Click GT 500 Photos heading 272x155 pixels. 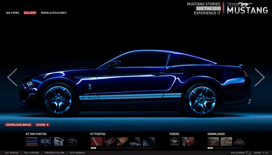coord(36,134)
